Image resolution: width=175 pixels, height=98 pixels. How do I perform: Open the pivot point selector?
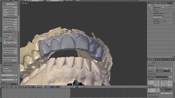40,87
